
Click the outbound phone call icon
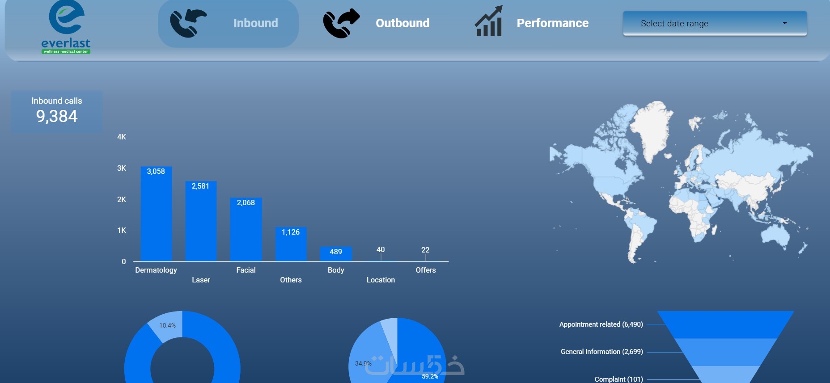click(341, 23)
